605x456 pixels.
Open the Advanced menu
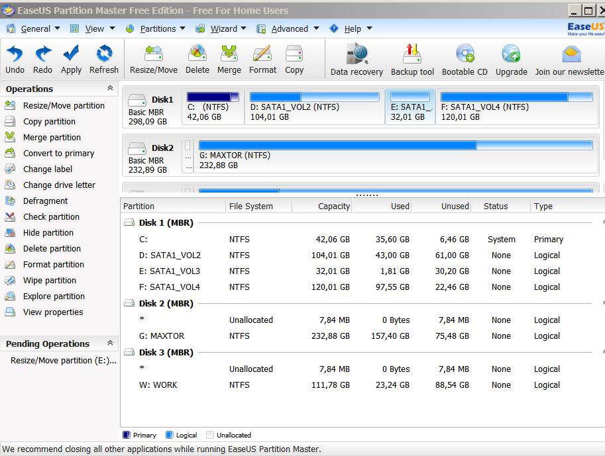pyautogui.click(x=288, y=28)
